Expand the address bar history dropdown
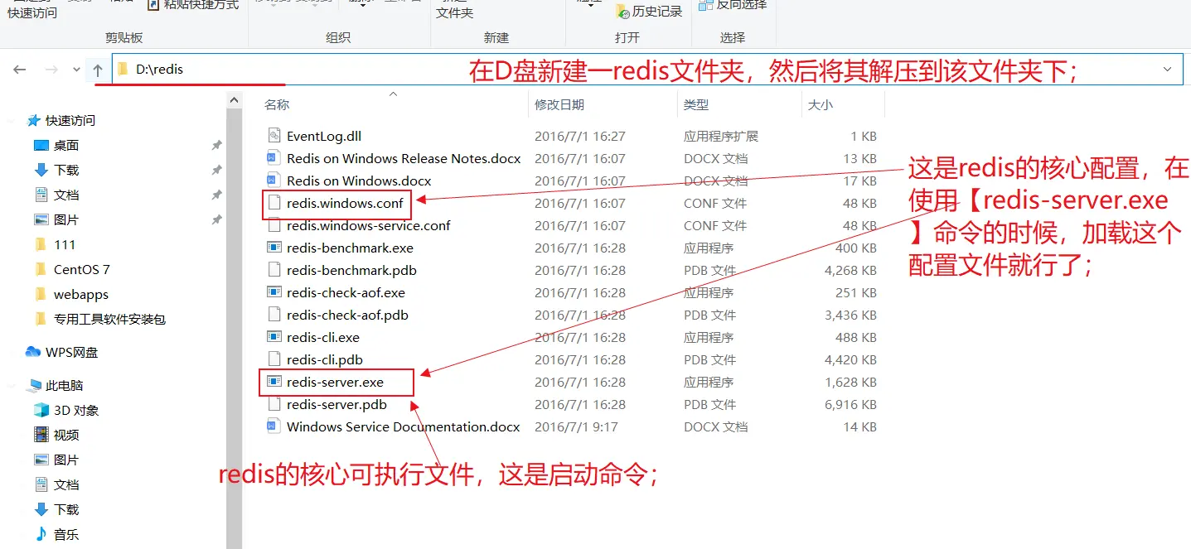The width and height of the screenshot is (1191, 549). click(x=1168, y=70)
